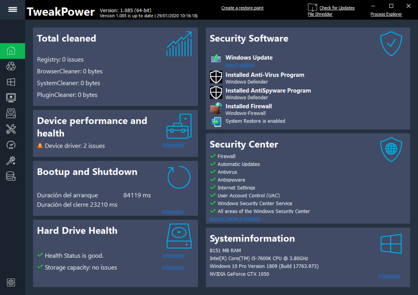
Task: Open the recycle cleaner sidebar icon
Action: [x=11, y=66]
